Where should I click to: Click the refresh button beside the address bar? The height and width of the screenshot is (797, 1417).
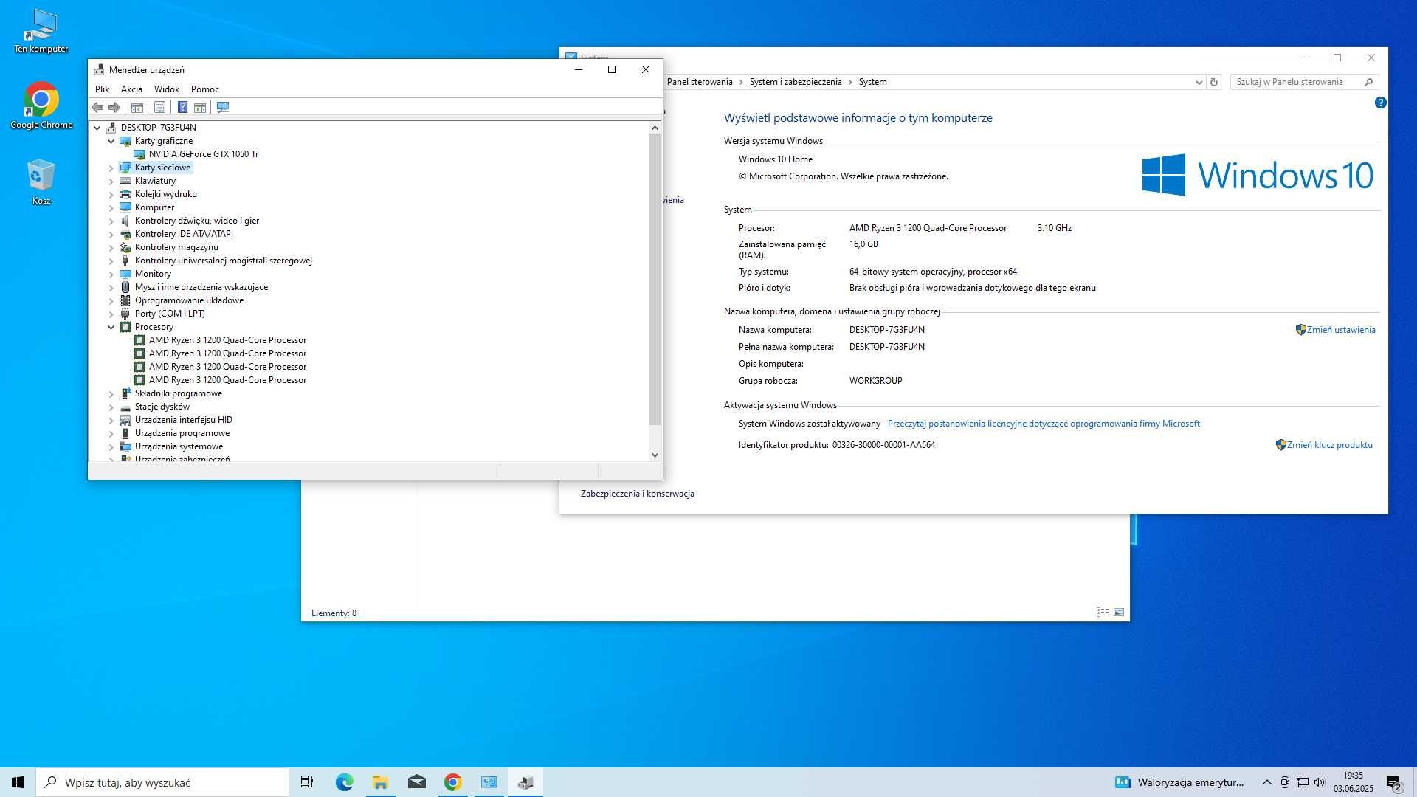coord(1214,82)
